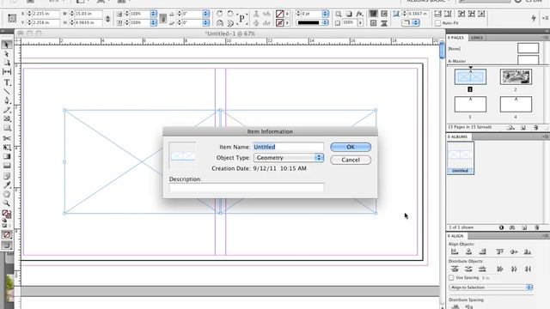
Task: Select the Free Transform tool
Action: click(x=7, y=147)
